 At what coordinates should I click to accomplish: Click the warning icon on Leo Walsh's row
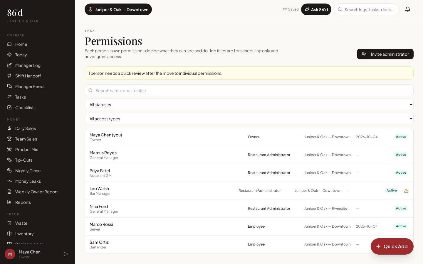click(406, 191)
